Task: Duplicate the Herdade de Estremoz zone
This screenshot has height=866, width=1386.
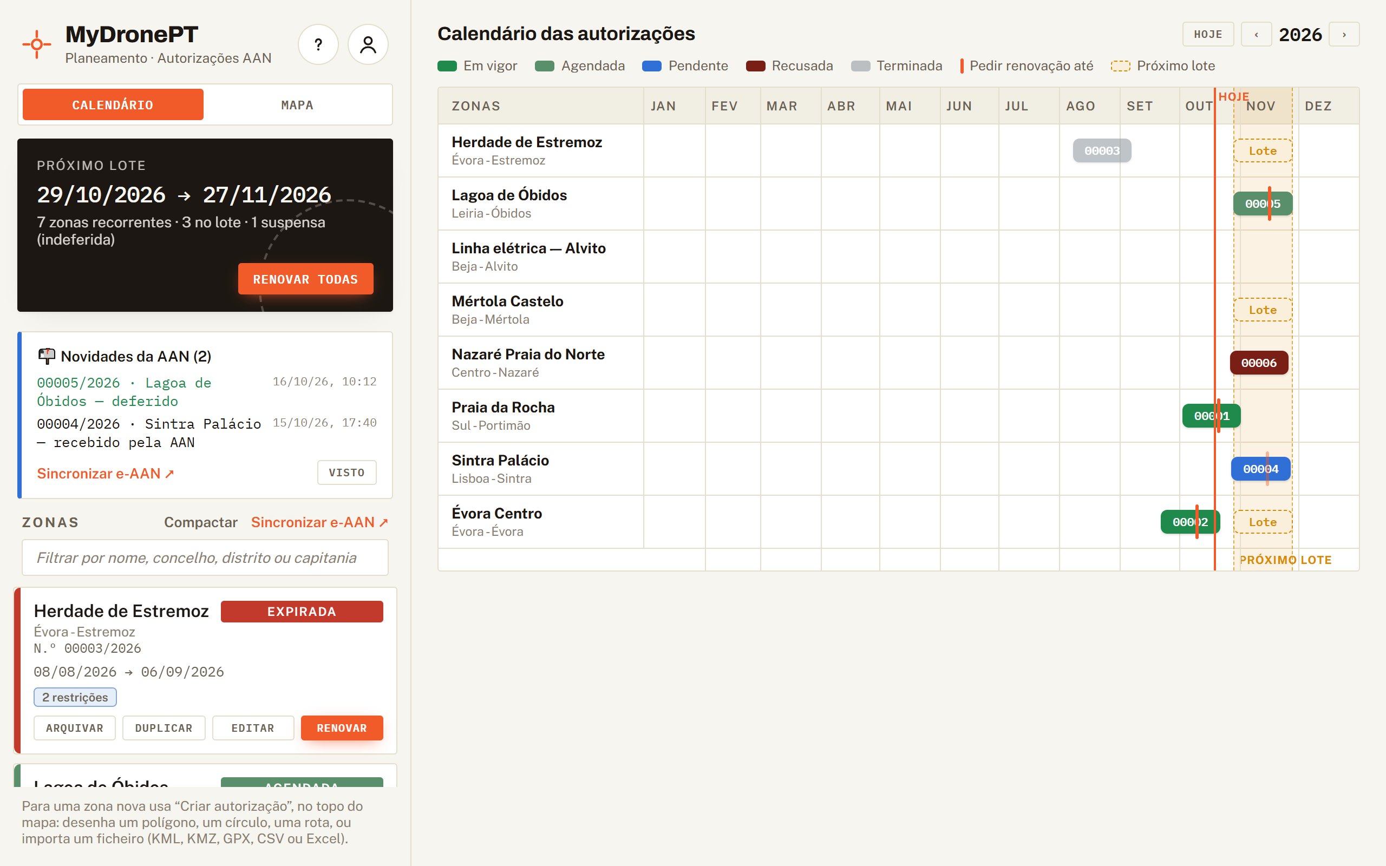Action: 164,728
